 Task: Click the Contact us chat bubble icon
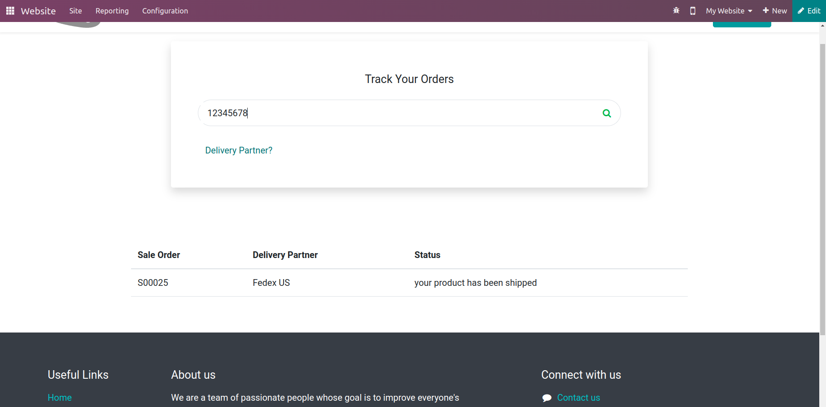click(547, 398)
